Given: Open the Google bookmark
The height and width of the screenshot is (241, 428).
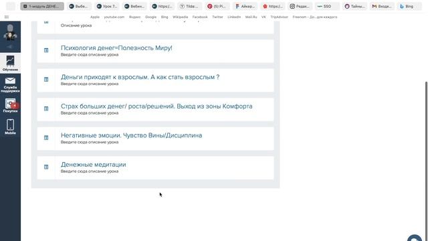Looking at the screenshot, I should pos(150,17).
